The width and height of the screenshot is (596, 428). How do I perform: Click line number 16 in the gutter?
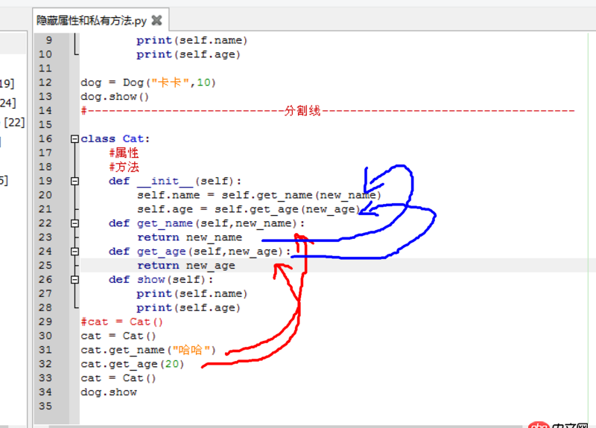(x=45, y=138)
